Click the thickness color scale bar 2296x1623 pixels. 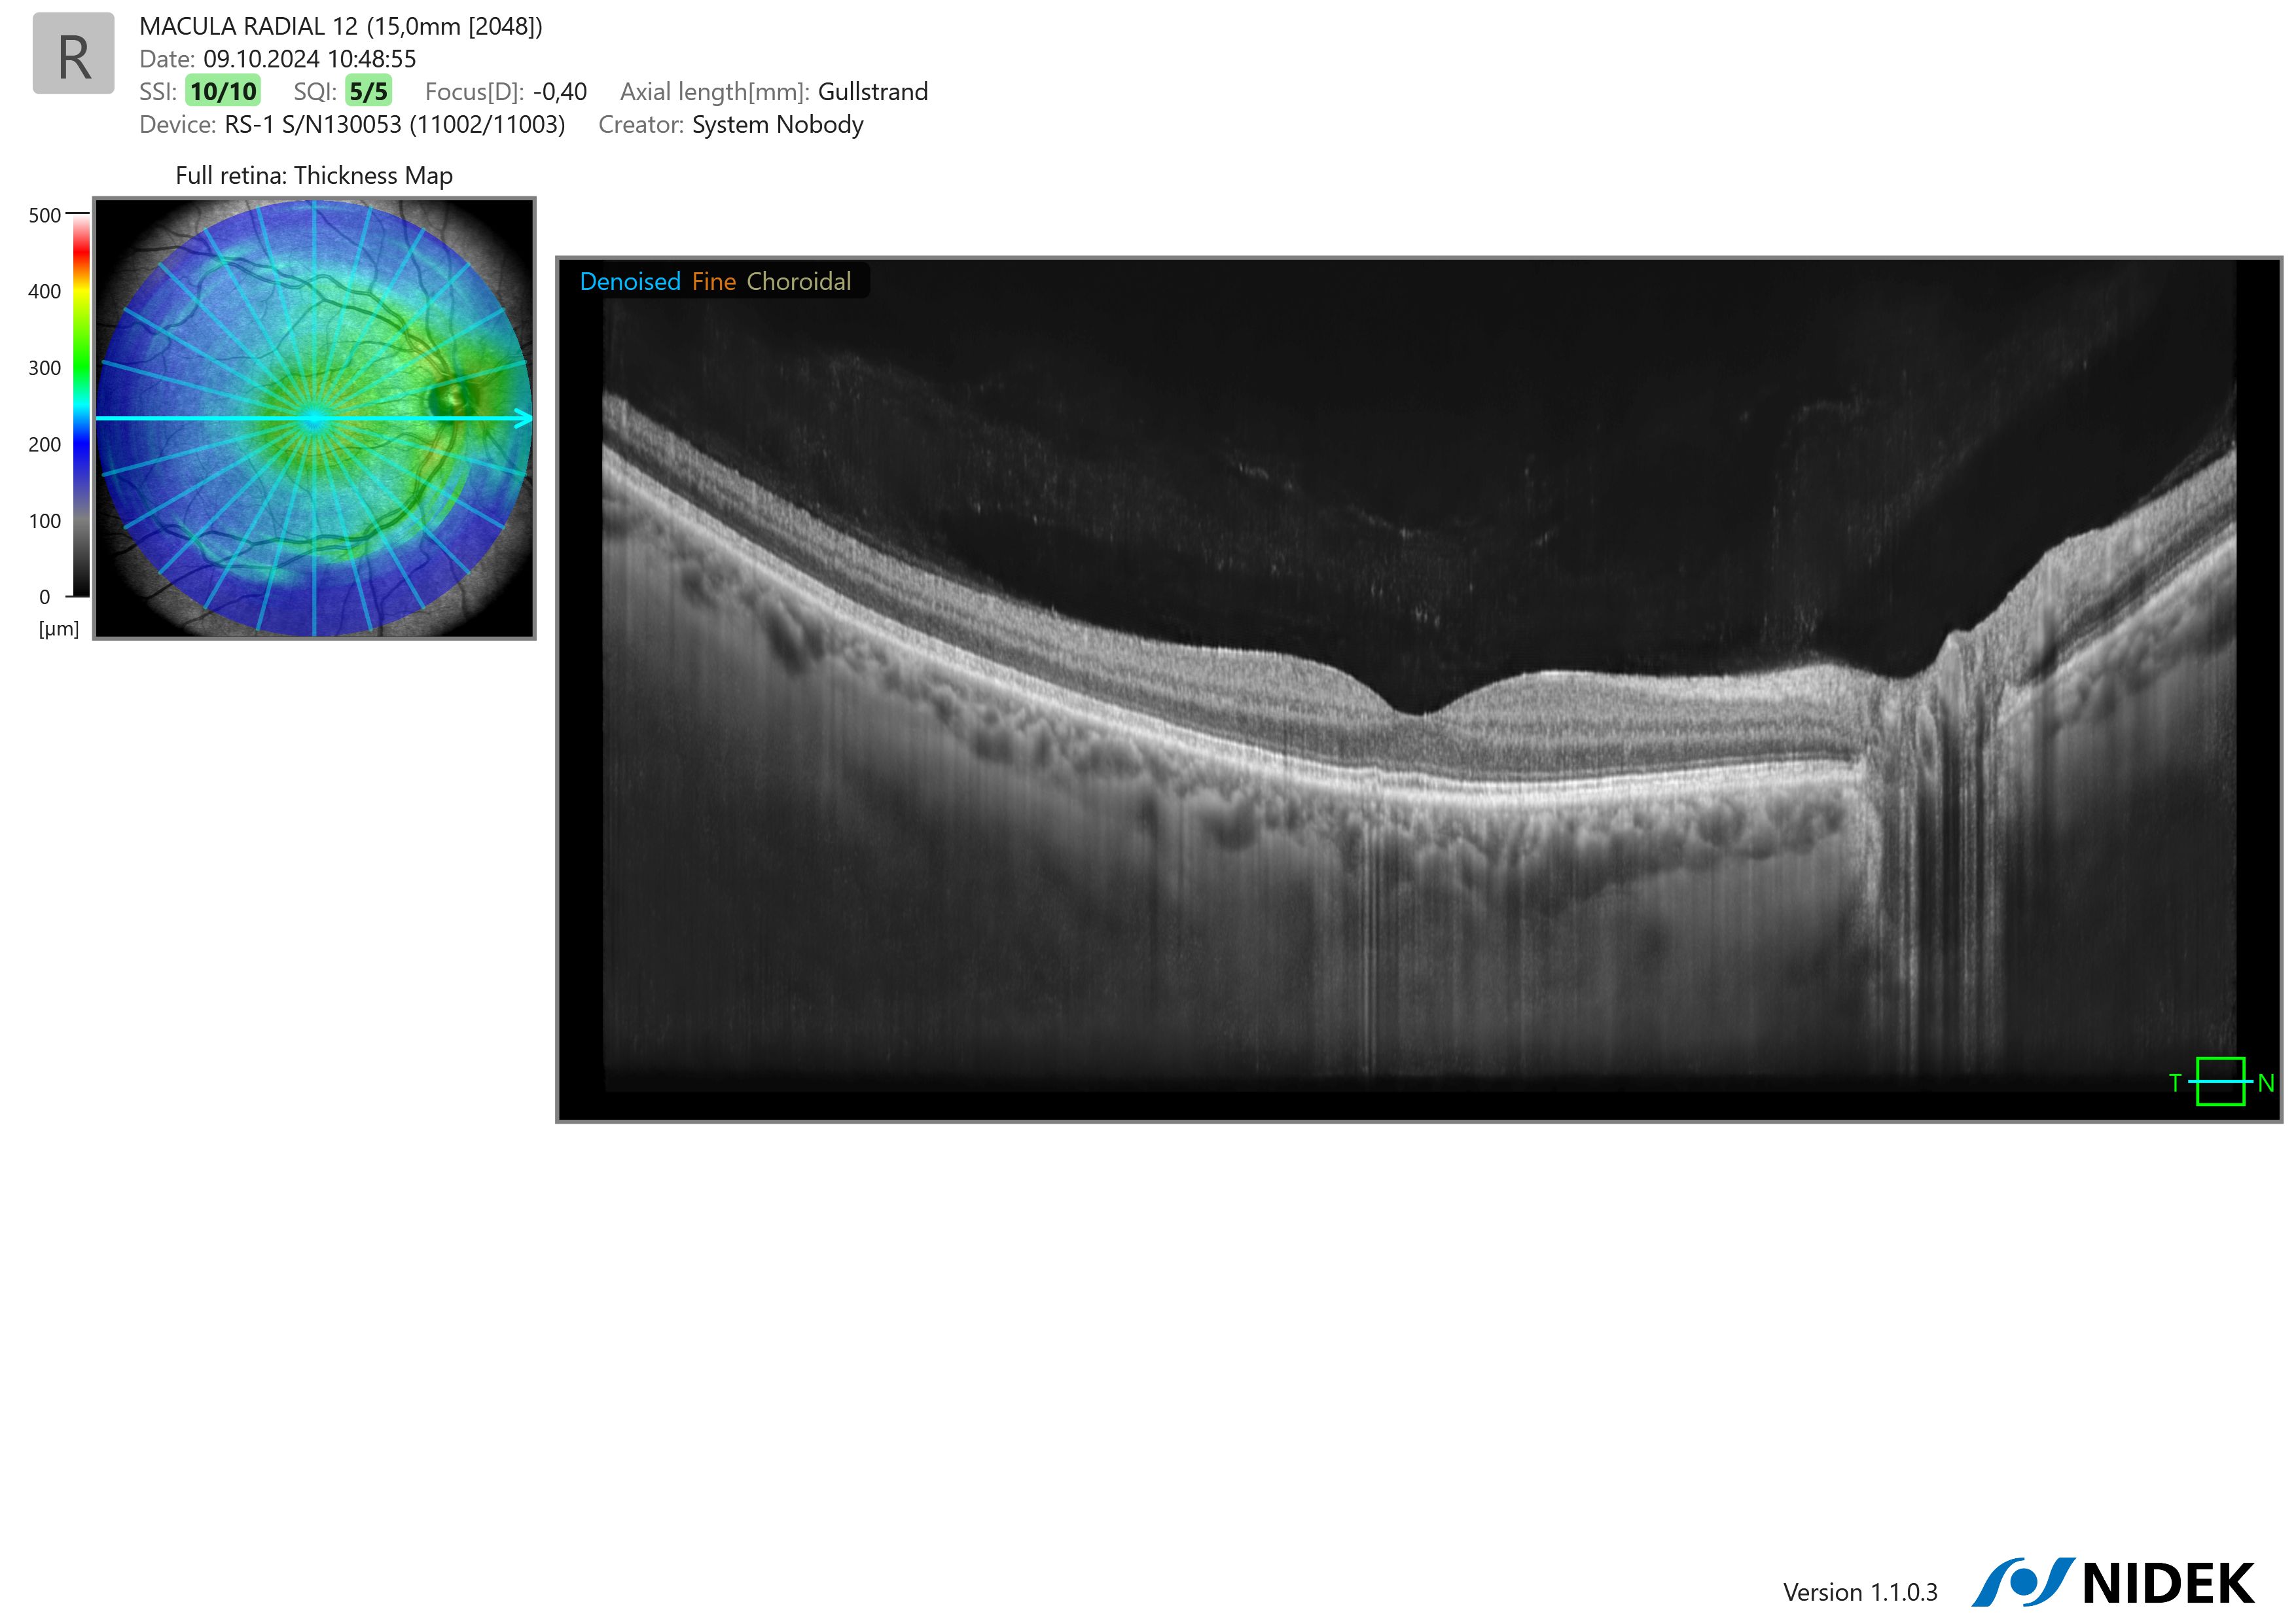(x=81, y=405)
